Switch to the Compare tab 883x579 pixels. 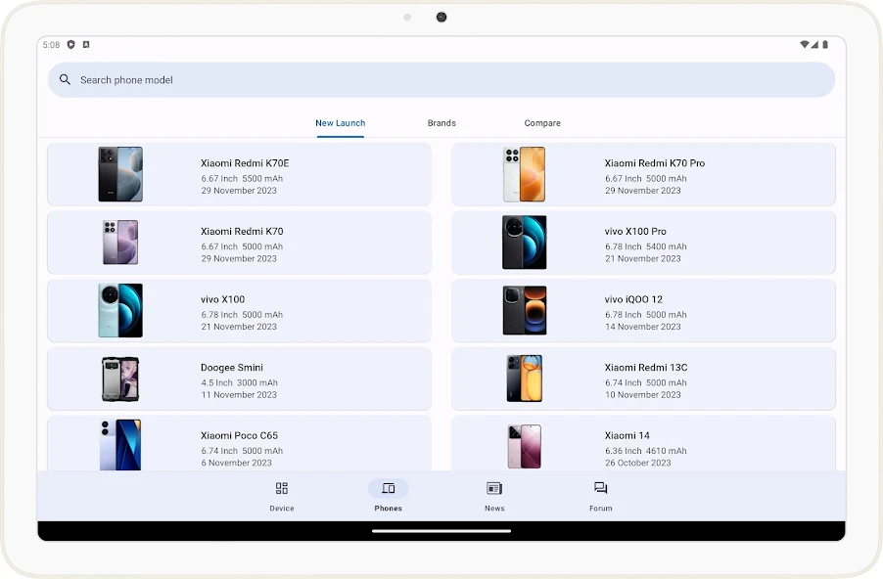coord(542,123)
